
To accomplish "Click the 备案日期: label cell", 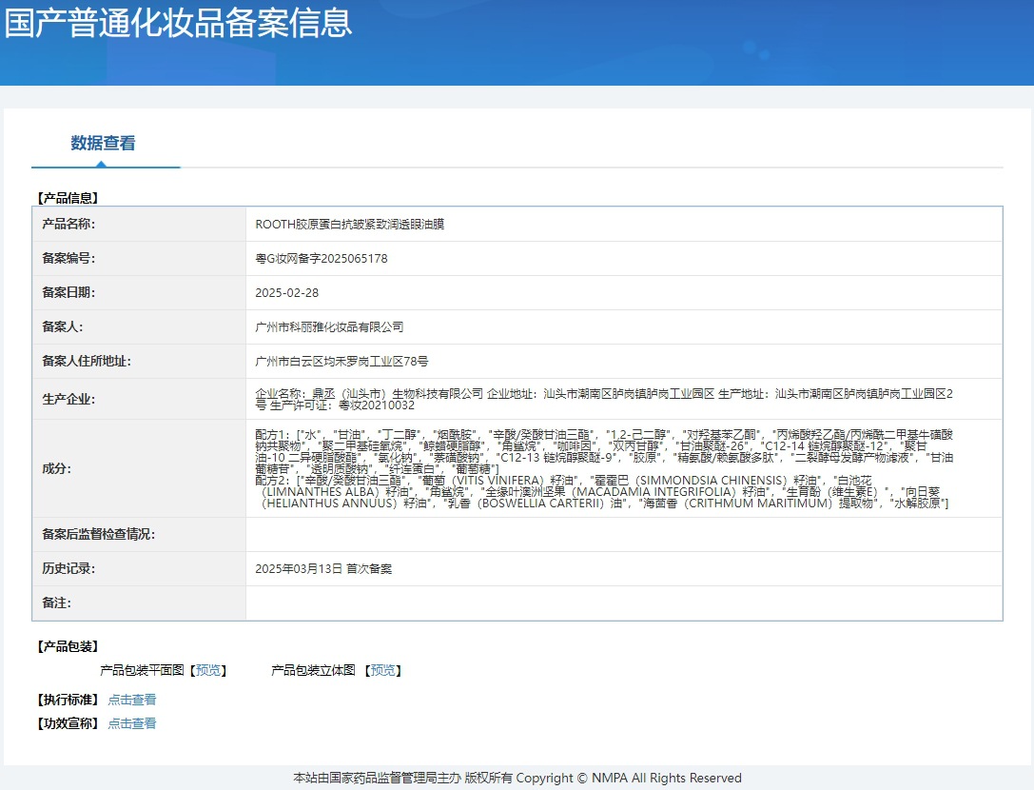I will point(139,293).
